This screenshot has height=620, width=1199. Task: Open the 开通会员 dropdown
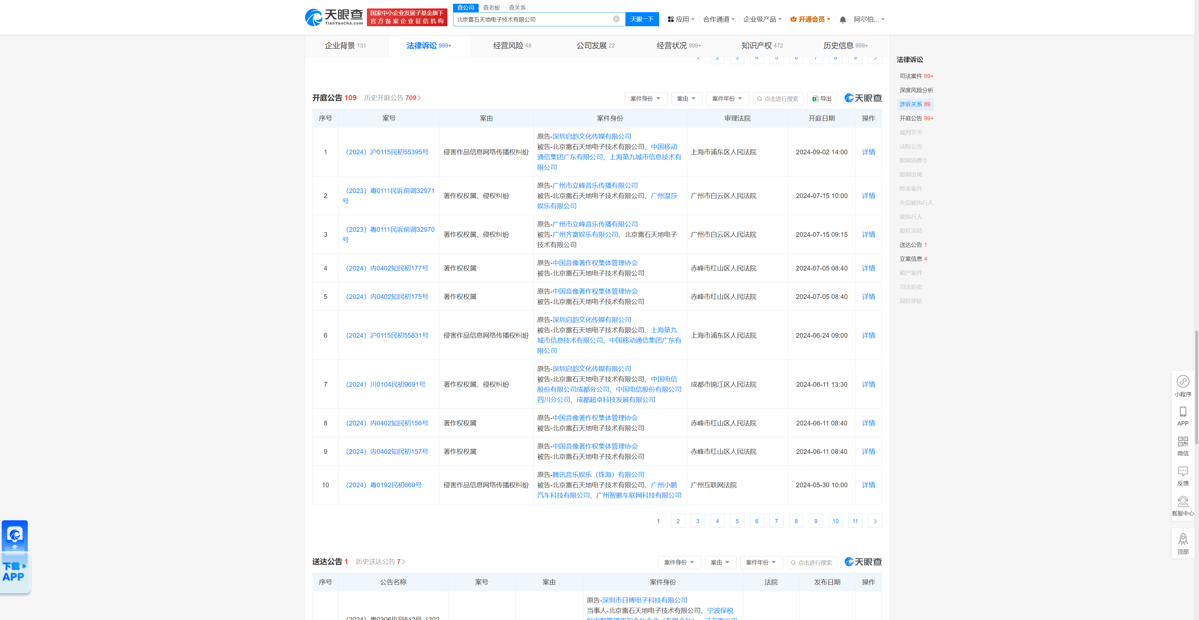coord(810,19)
